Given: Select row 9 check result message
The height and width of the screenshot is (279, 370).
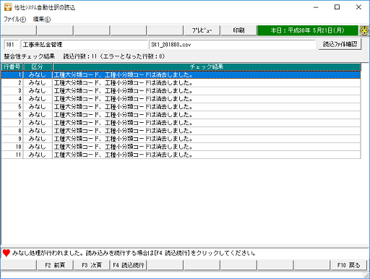Looking at the screenshot, I should [x=207, y=139].
